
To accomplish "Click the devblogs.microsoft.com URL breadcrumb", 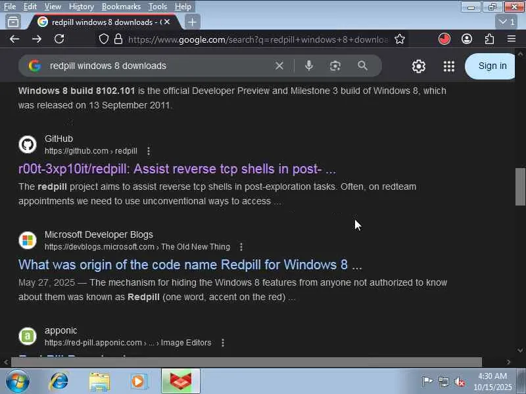I will (x=137, y=247).
